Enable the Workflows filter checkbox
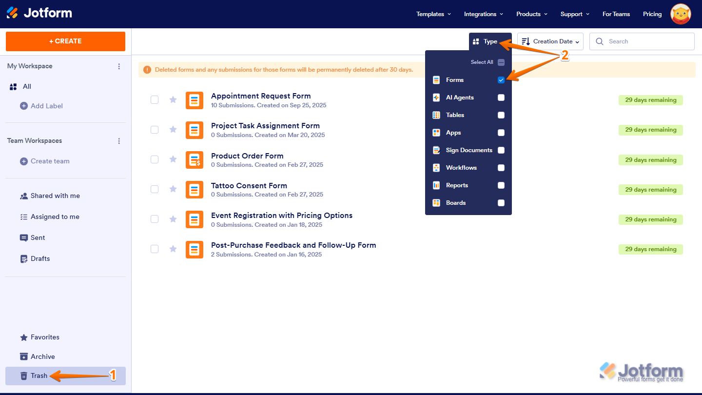The height and width of the screenshot is (395, 702). 501,167
